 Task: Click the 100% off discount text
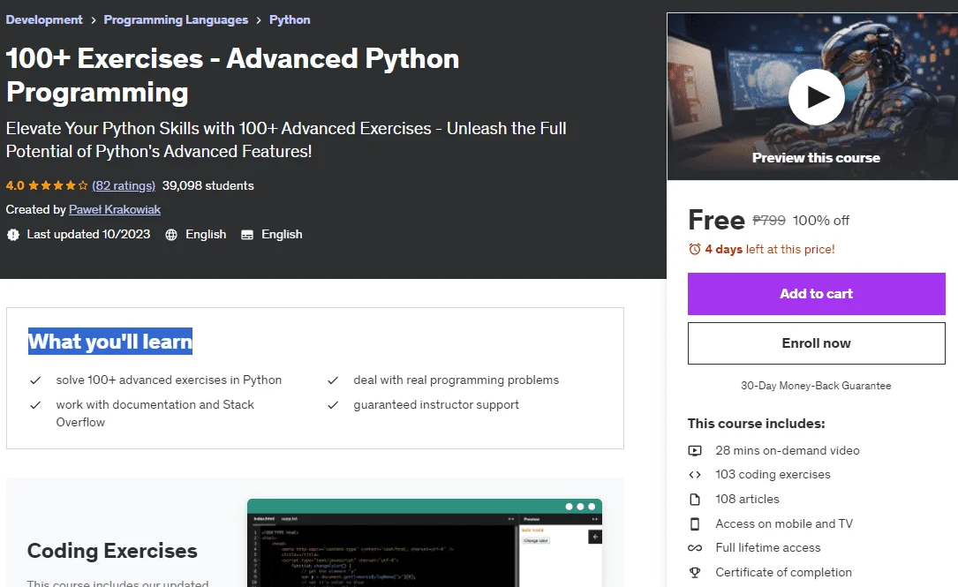point(821,221)
